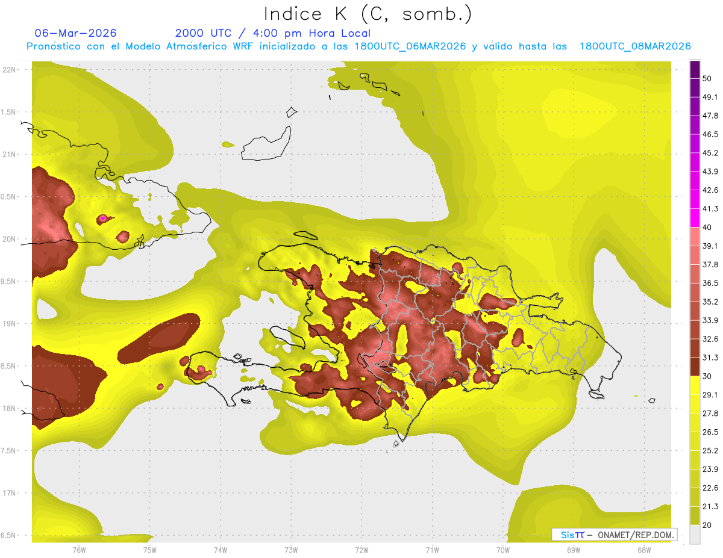723x558 pixels.
Task: Click the pink swatch between 39.1 and 40
Action: click(x=695, y=237)
